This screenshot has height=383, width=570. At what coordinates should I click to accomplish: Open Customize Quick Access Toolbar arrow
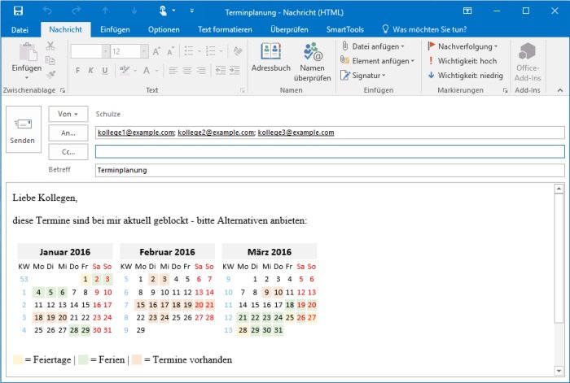coord(191,11)
